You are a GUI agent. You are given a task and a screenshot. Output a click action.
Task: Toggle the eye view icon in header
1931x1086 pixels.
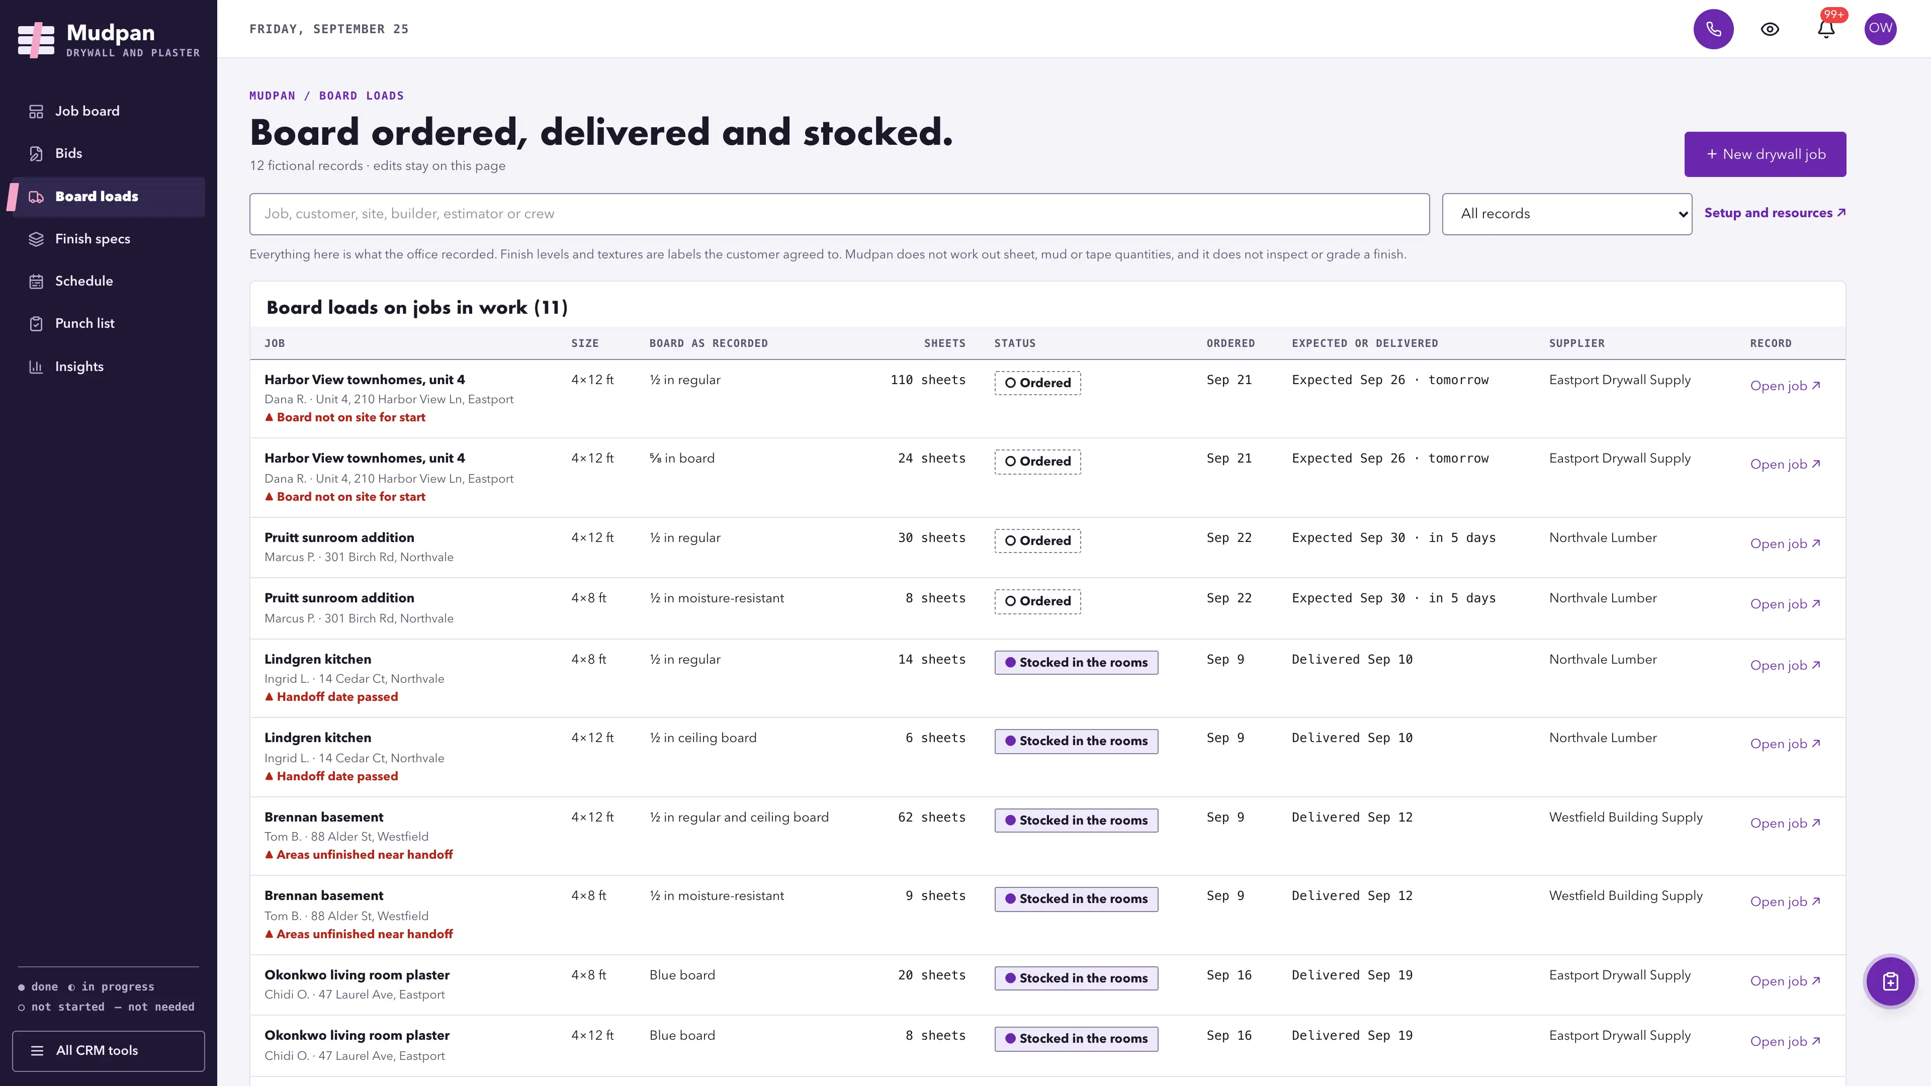point(1770,29)
